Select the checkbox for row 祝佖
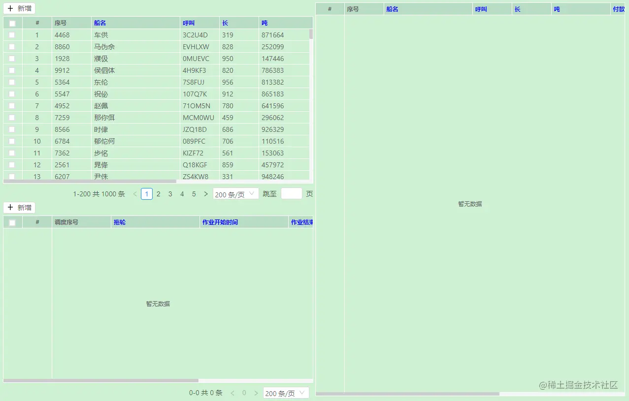 click(12, 94)
